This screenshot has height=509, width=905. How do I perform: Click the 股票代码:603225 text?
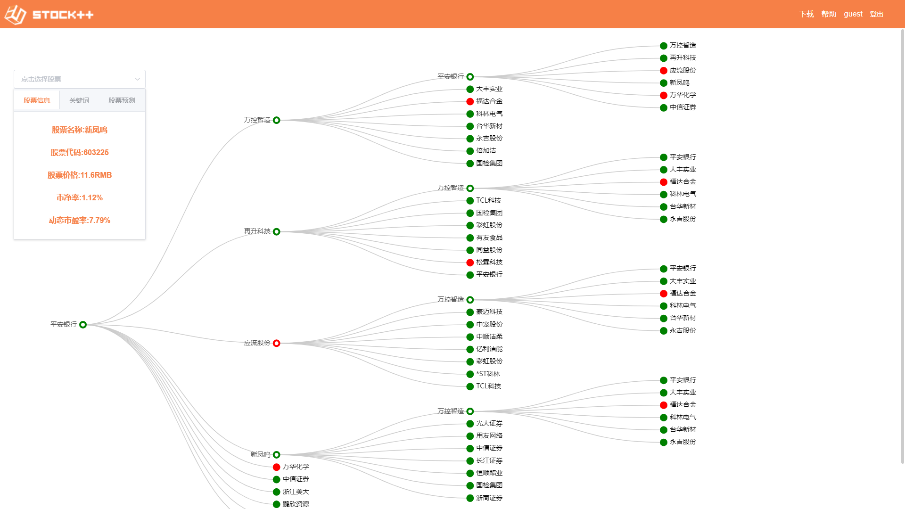[80, 153]
